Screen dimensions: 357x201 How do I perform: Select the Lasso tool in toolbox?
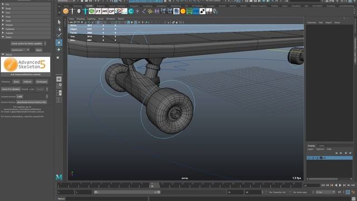click(x=59, y=29)
